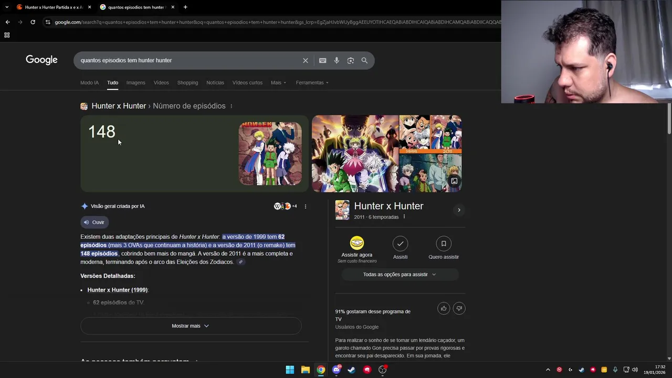Open the Windows Start menu
Screen dimensions: 672x378
coord(290,370)
